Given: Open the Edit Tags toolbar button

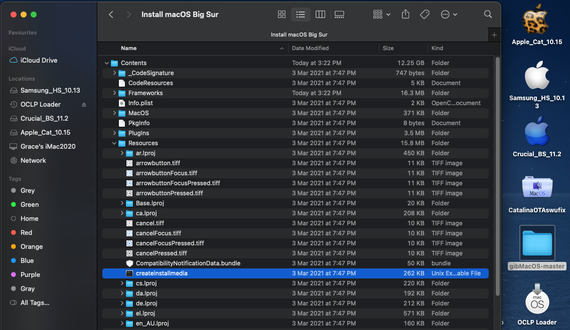Looking at the screenshot, I should pyautogui.click(x=424, y=15).
